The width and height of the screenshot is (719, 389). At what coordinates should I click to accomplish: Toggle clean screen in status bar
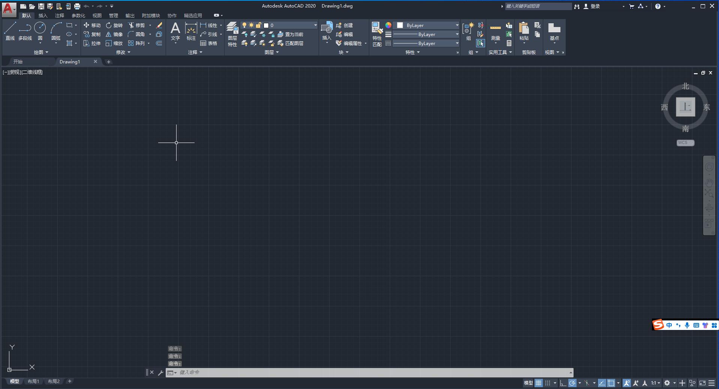(702, 383)
